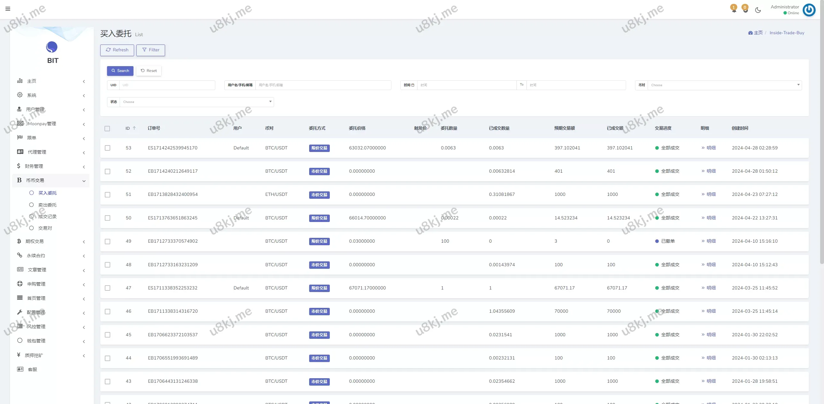
Task: Open 系统 gear icon in sidebar
Action: tap(20, 95)
